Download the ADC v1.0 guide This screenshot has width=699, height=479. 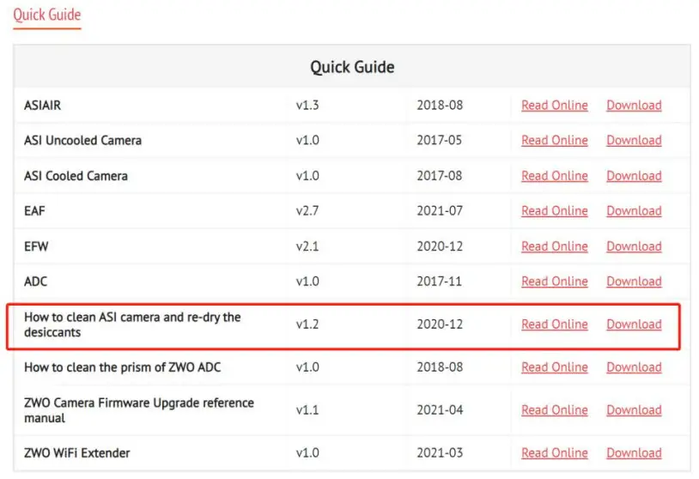pyautogui.click(x=634, y=282)
